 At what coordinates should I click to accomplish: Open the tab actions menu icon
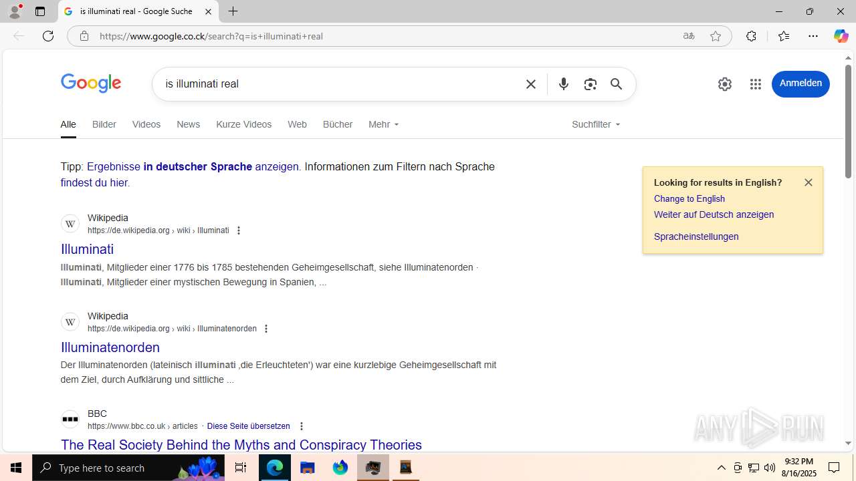tap(39, 11)
